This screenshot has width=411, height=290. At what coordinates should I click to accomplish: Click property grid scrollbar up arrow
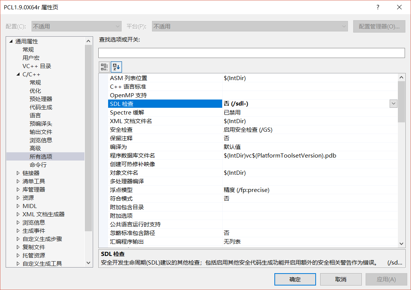coord(401,77)
